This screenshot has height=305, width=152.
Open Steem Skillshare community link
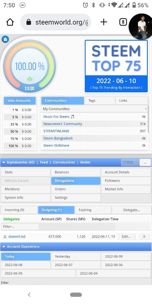[x=56, y=145]
